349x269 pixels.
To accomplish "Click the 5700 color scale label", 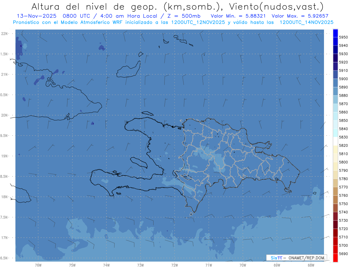I will click(343, 245).
